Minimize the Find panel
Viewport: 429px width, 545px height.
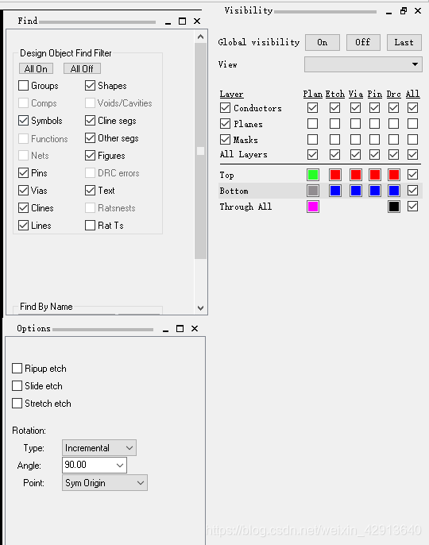[168, 21]
